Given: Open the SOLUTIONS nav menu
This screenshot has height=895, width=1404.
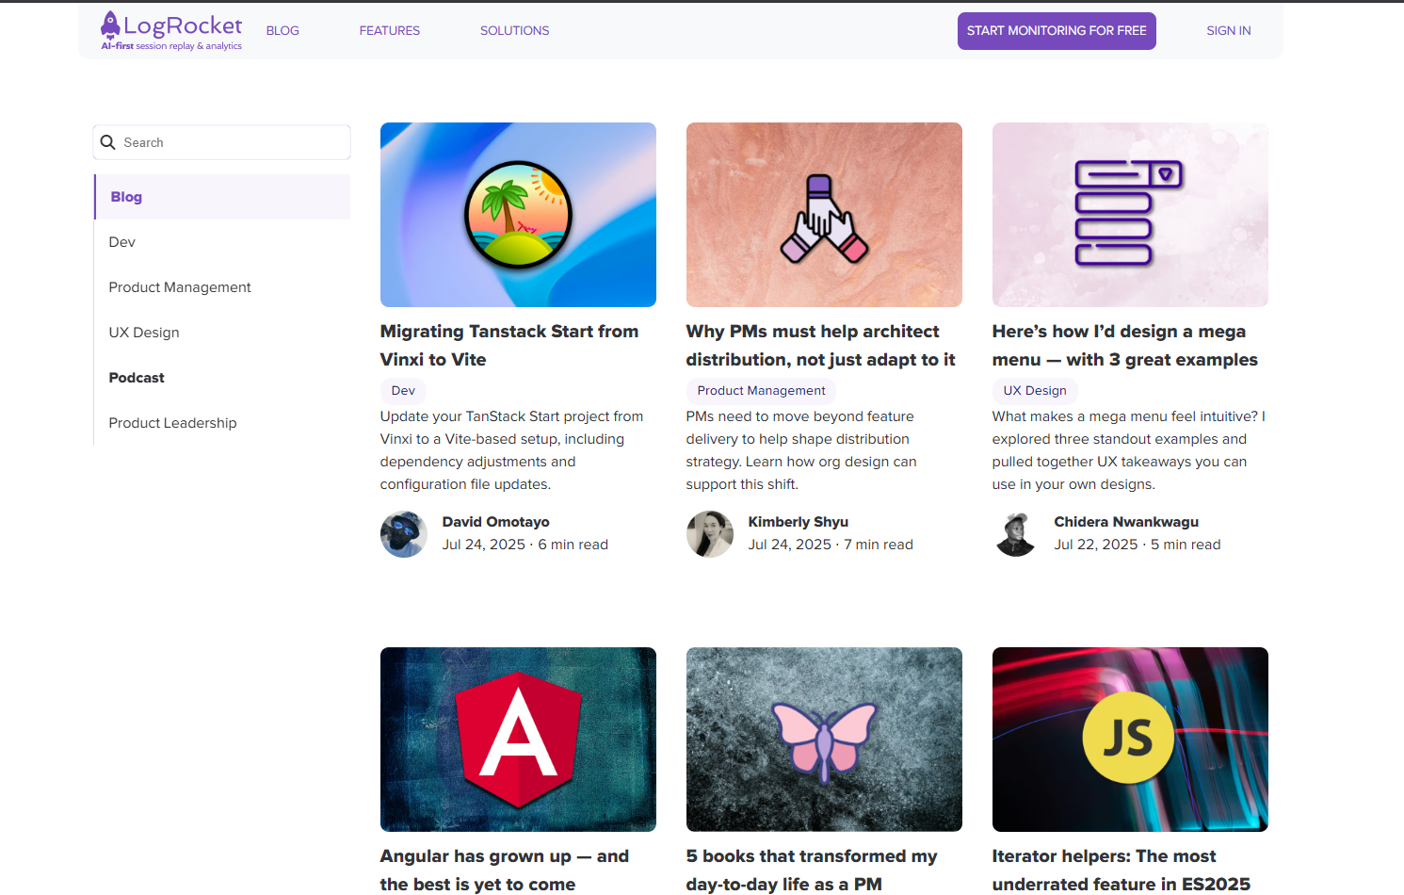Looking at the screenshot, I should (x=515, y=31).
